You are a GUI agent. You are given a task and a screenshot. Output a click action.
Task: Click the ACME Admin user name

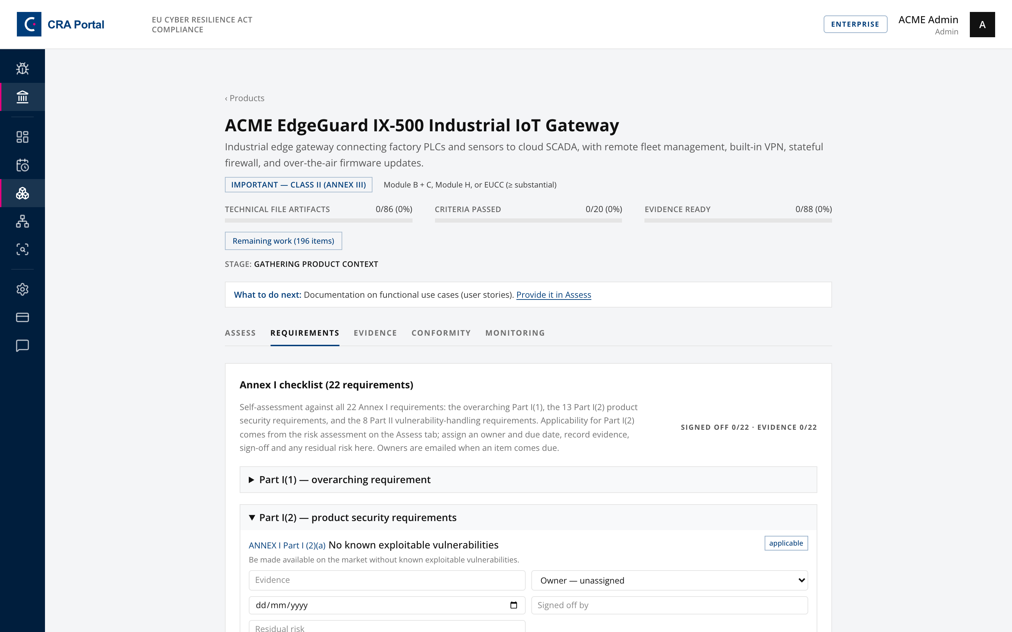tap(928, 20)
